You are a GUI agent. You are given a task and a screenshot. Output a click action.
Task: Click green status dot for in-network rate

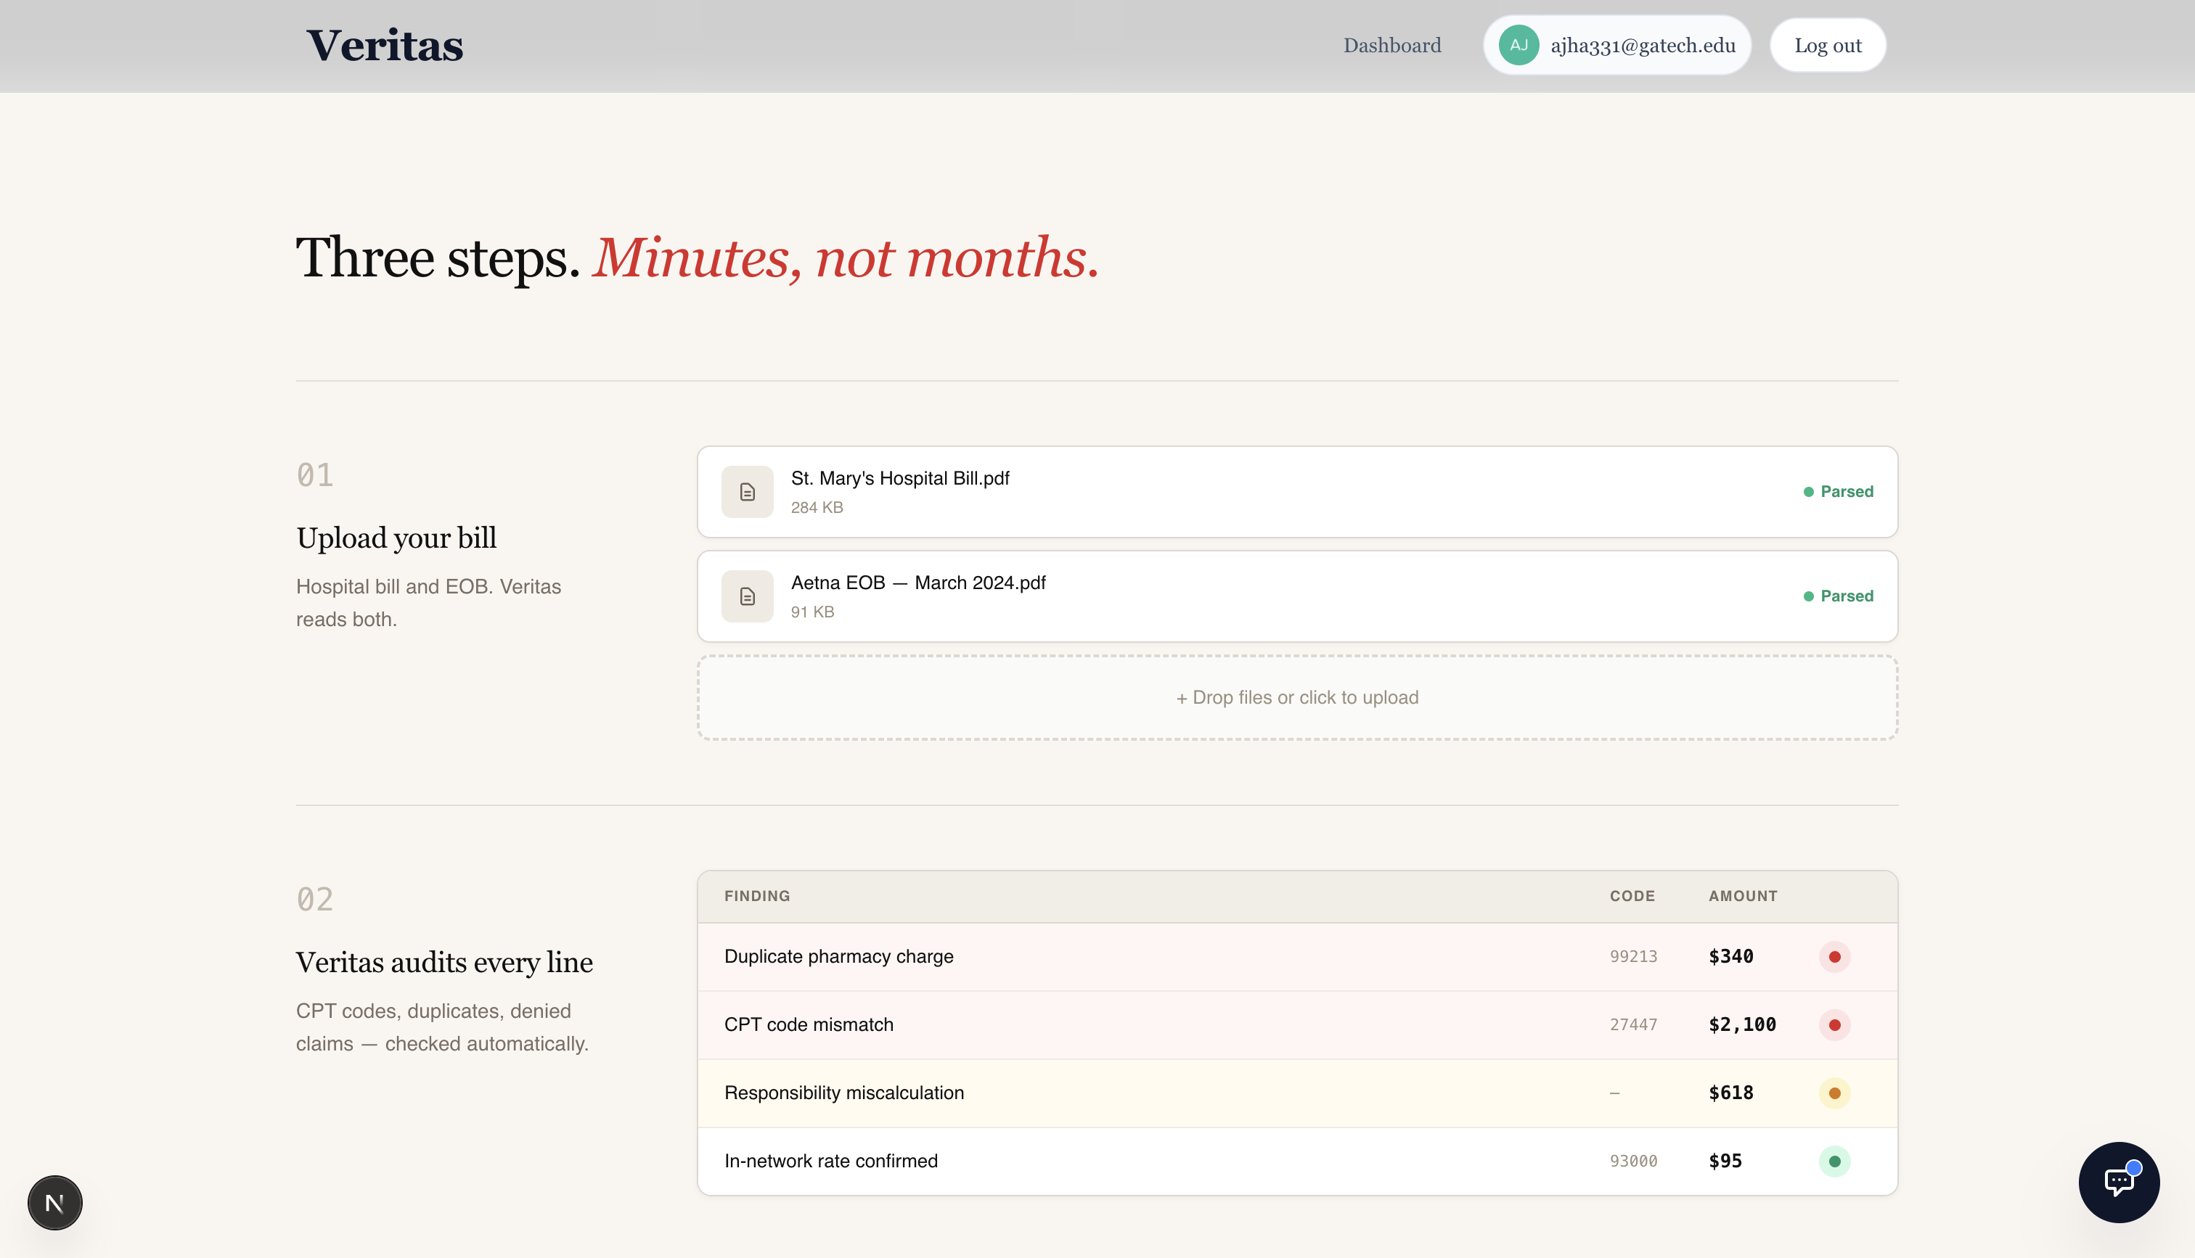[1834, 1162]
